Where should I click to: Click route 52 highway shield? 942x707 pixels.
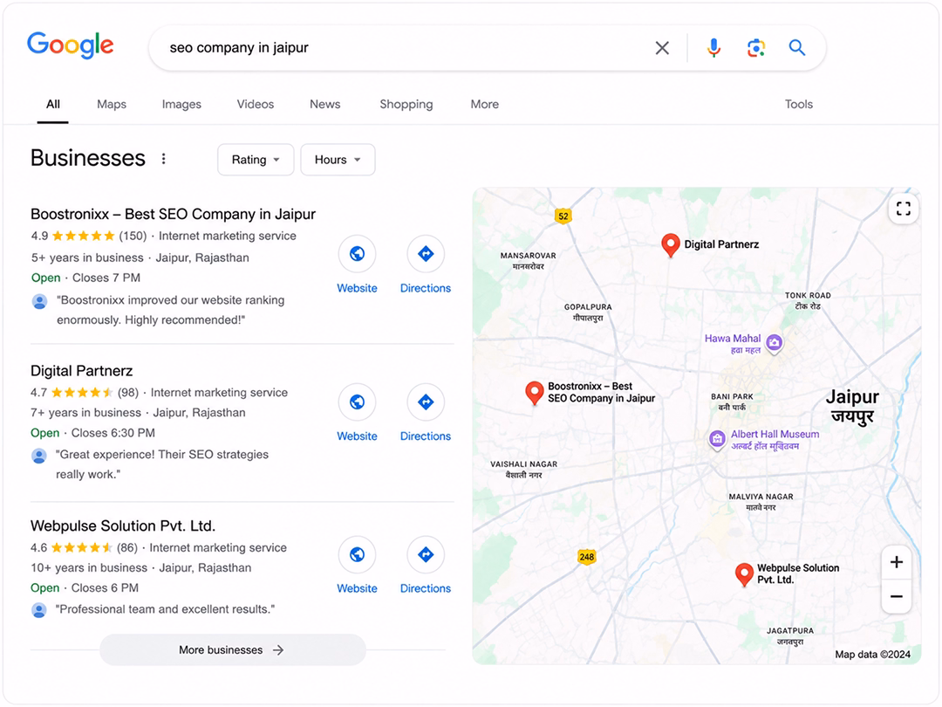(563, 216)
